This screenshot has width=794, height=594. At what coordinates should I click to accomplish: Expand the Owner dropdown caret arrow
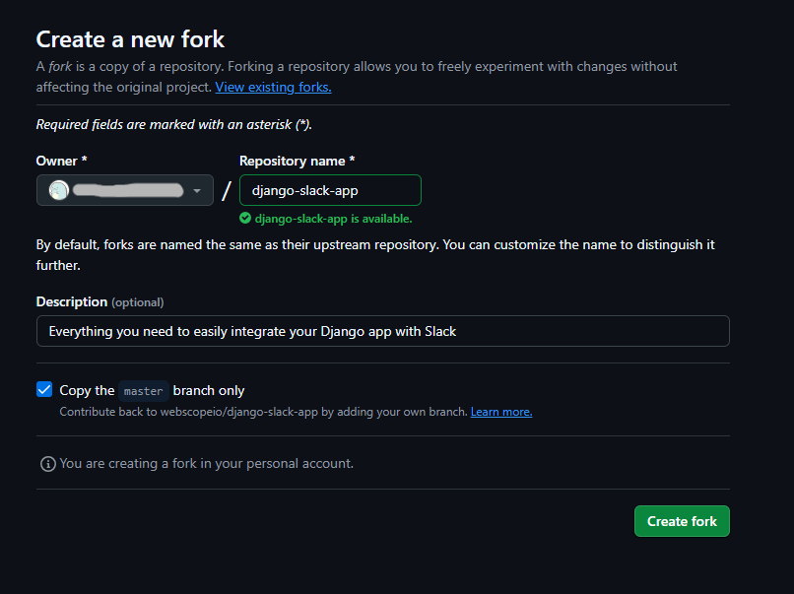click(x=197, y=190)
